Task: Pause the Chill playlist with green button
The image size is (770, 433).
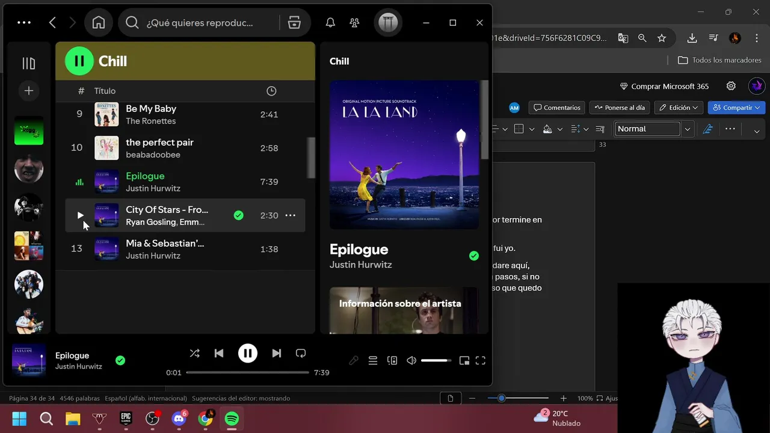Action: click(x=79, y=61)
